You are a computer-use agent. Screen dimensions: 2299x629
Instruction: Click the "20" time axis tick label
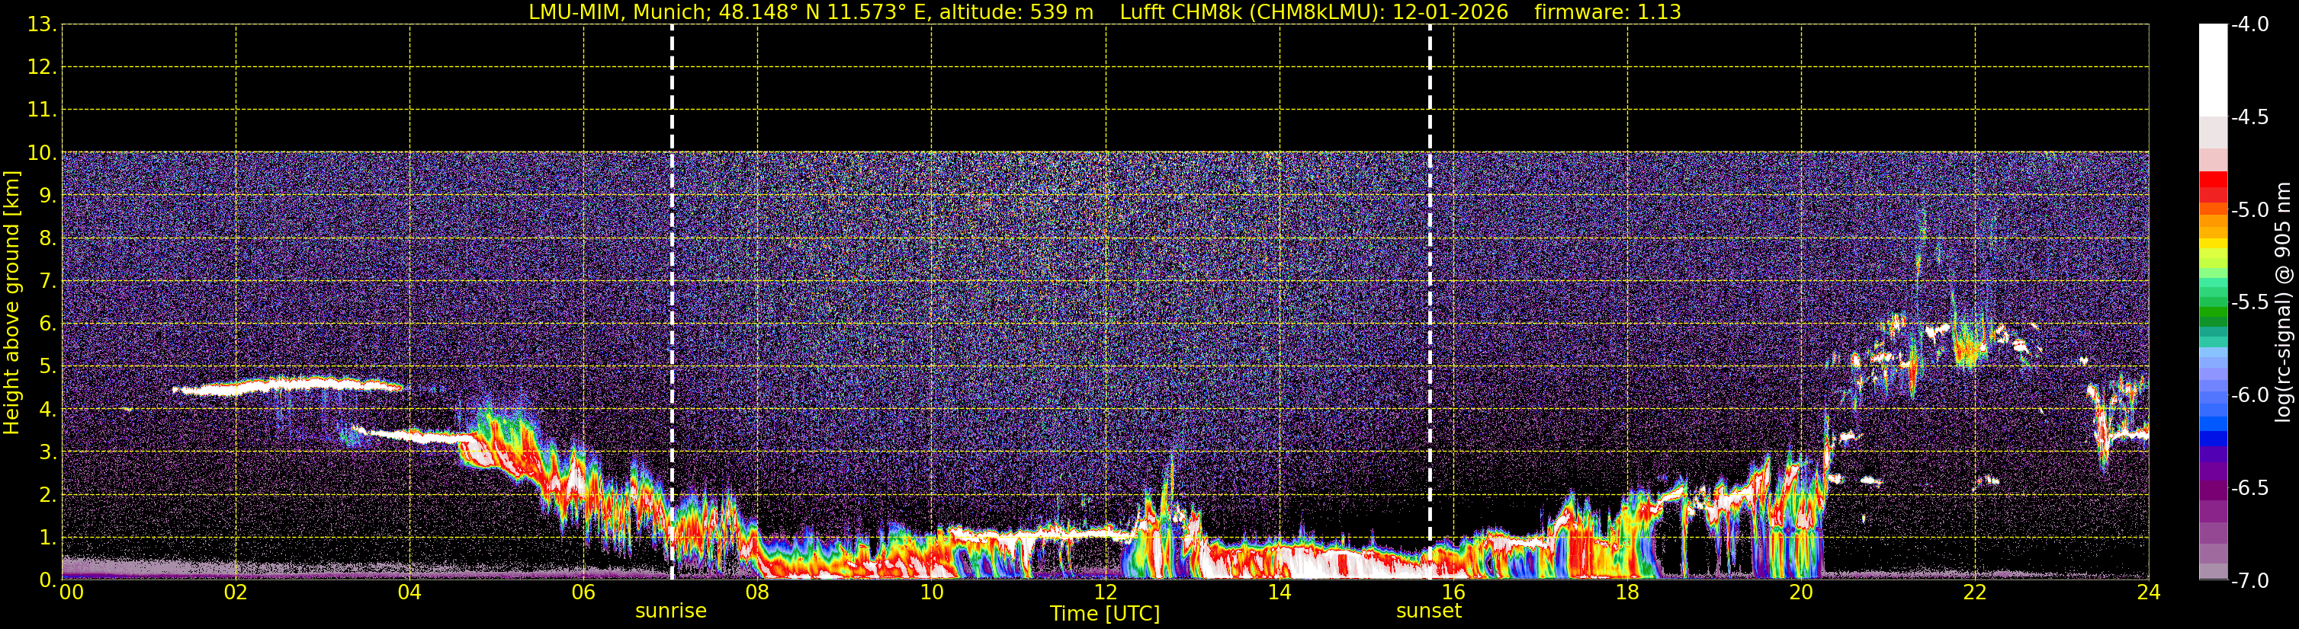pyautogui.click(x=1802, y=592)
